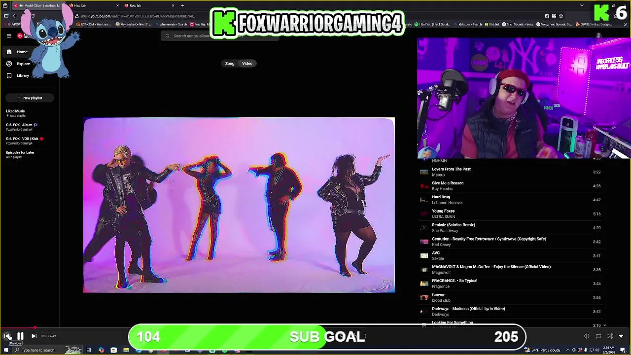Open the hamburger guide menu
Viewport: 631px width, 355px height.
[x=9, y=35]
